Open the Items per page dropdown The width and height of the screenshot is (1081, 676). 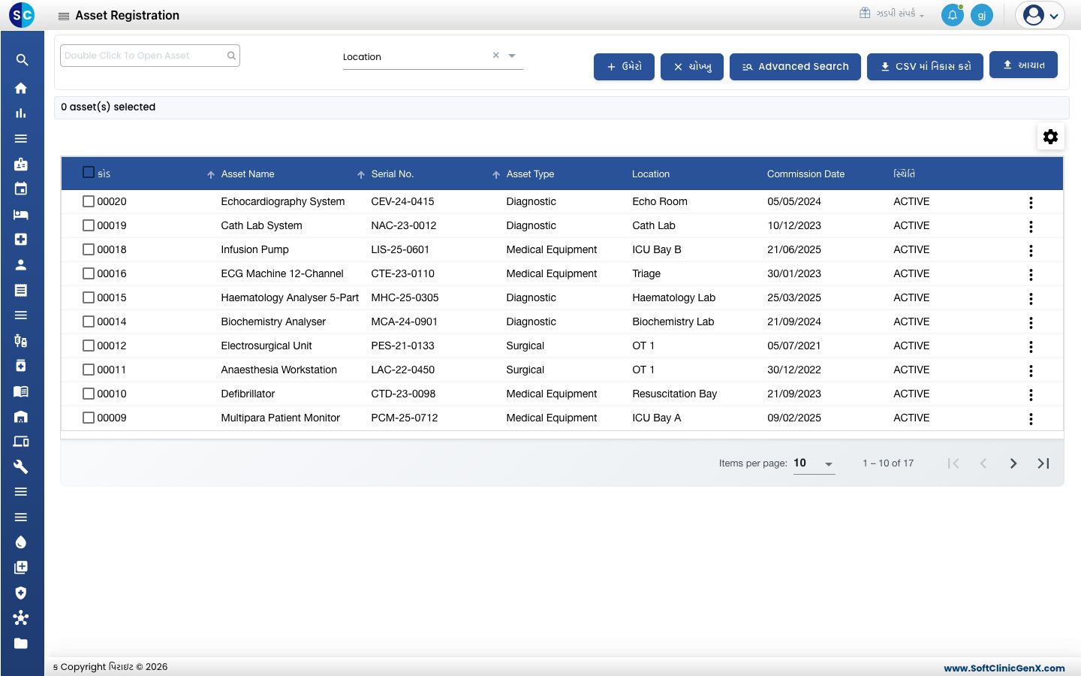point(815,463)
